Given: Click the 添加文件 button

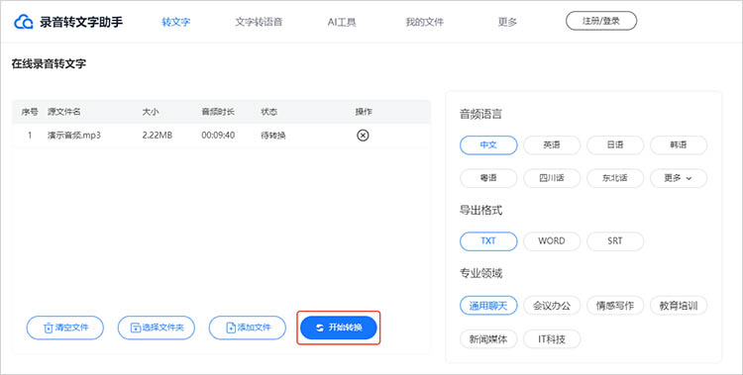Looking at the screenshot, I should pyautogui.click(x=248, y=328).
